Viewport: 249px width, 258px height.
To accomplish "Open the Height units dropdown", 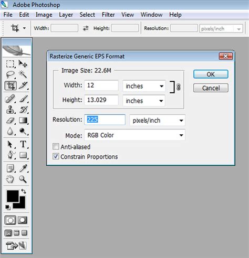I will pyautogui.click(x=144, y=101).
